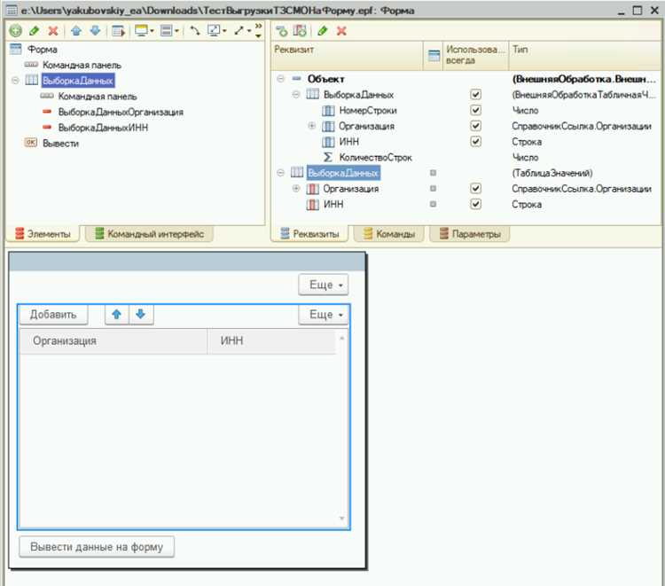Select the Форма root node

(x=43, y=49)
